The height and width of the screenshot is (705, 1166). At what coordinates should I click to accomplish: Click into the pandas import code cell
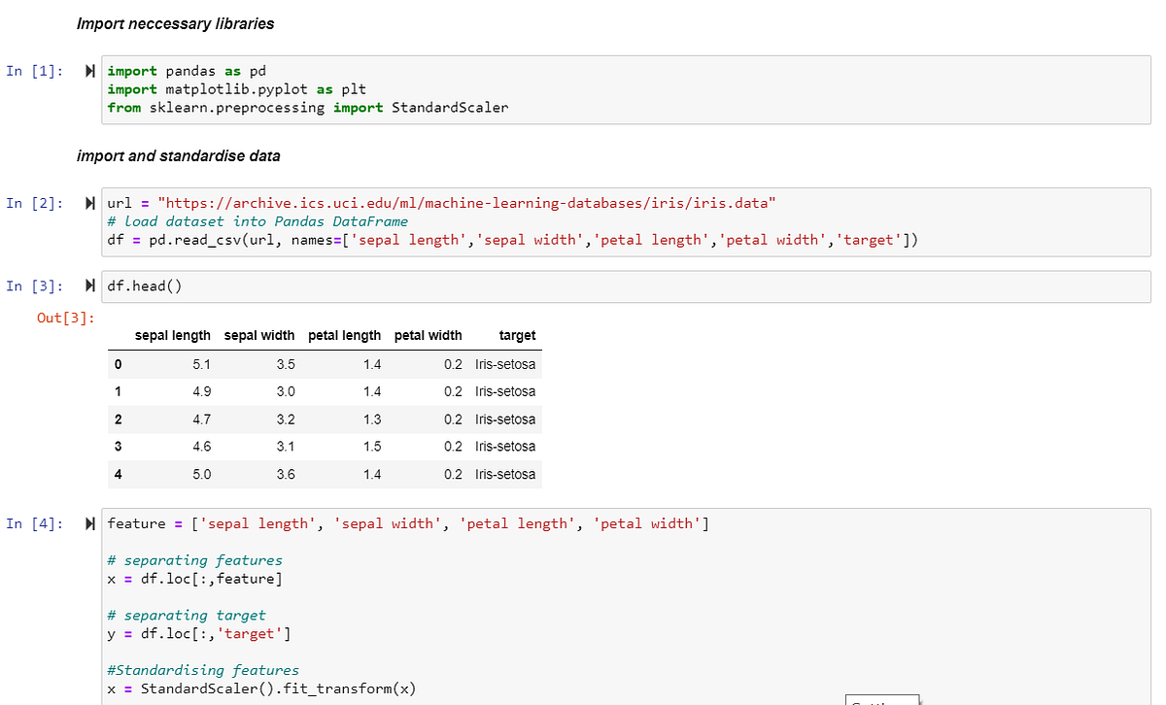tap(626, 89)
